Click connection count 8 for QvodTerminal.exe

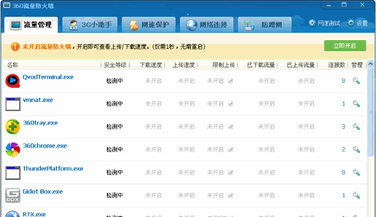tap(344, 81)
